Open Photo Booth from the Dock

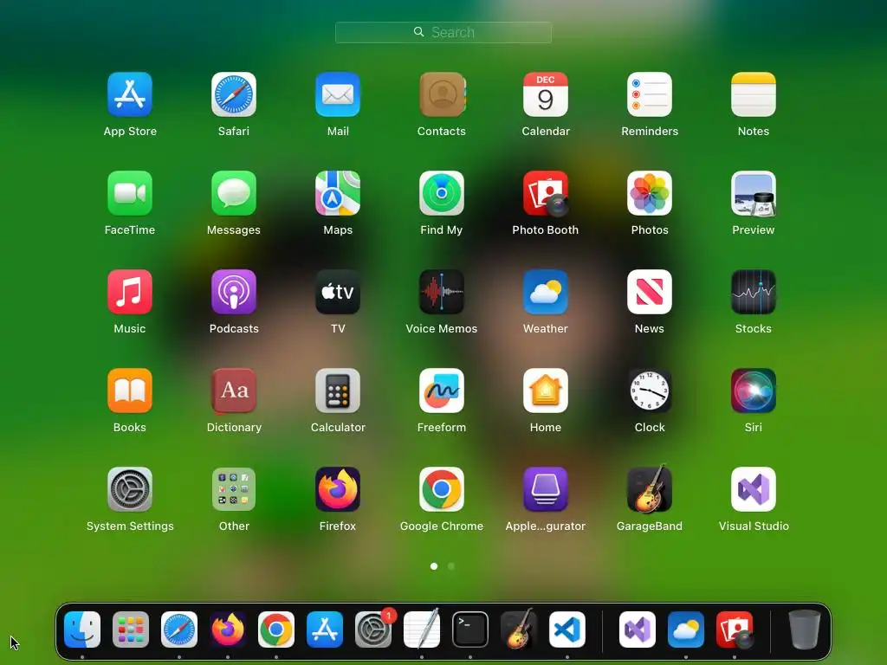(735, 629)
